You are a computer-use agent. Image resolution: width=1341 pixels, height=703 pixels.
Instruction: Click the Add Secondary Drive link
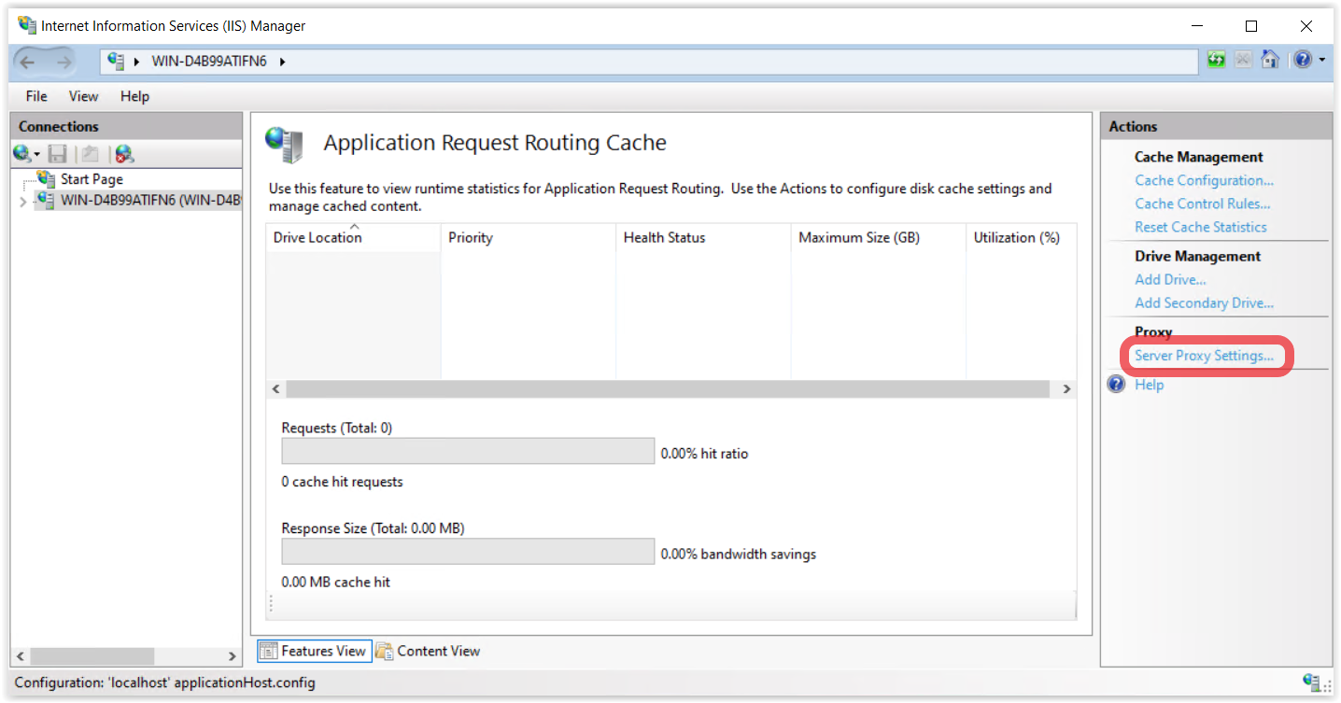tap(1204, 302)
